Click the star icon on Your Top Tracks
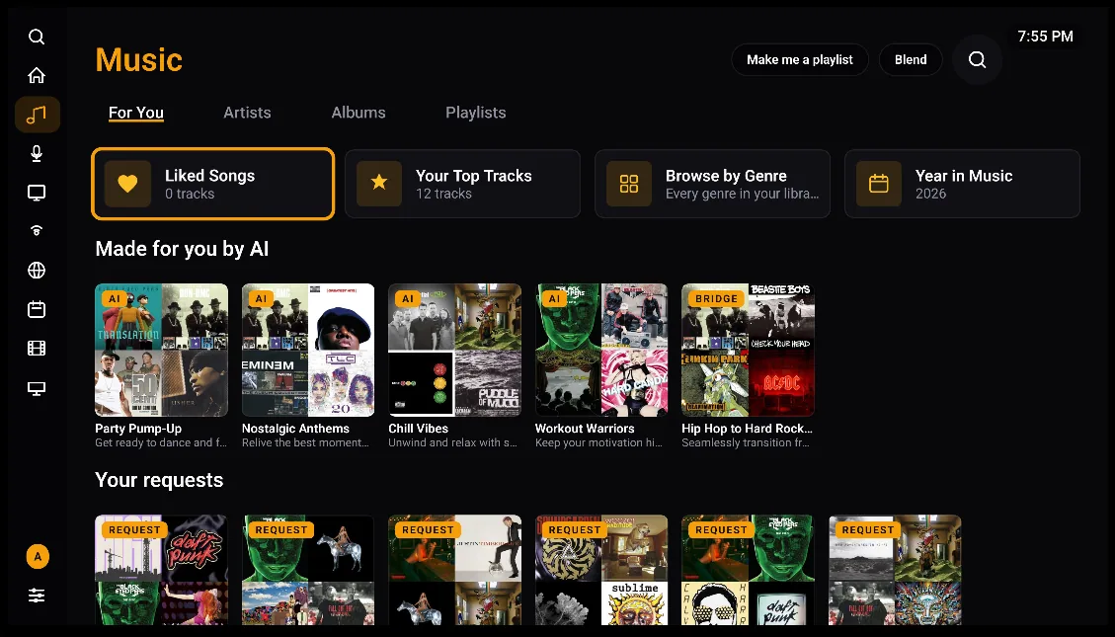1115x637 pixels. (379, 184)
